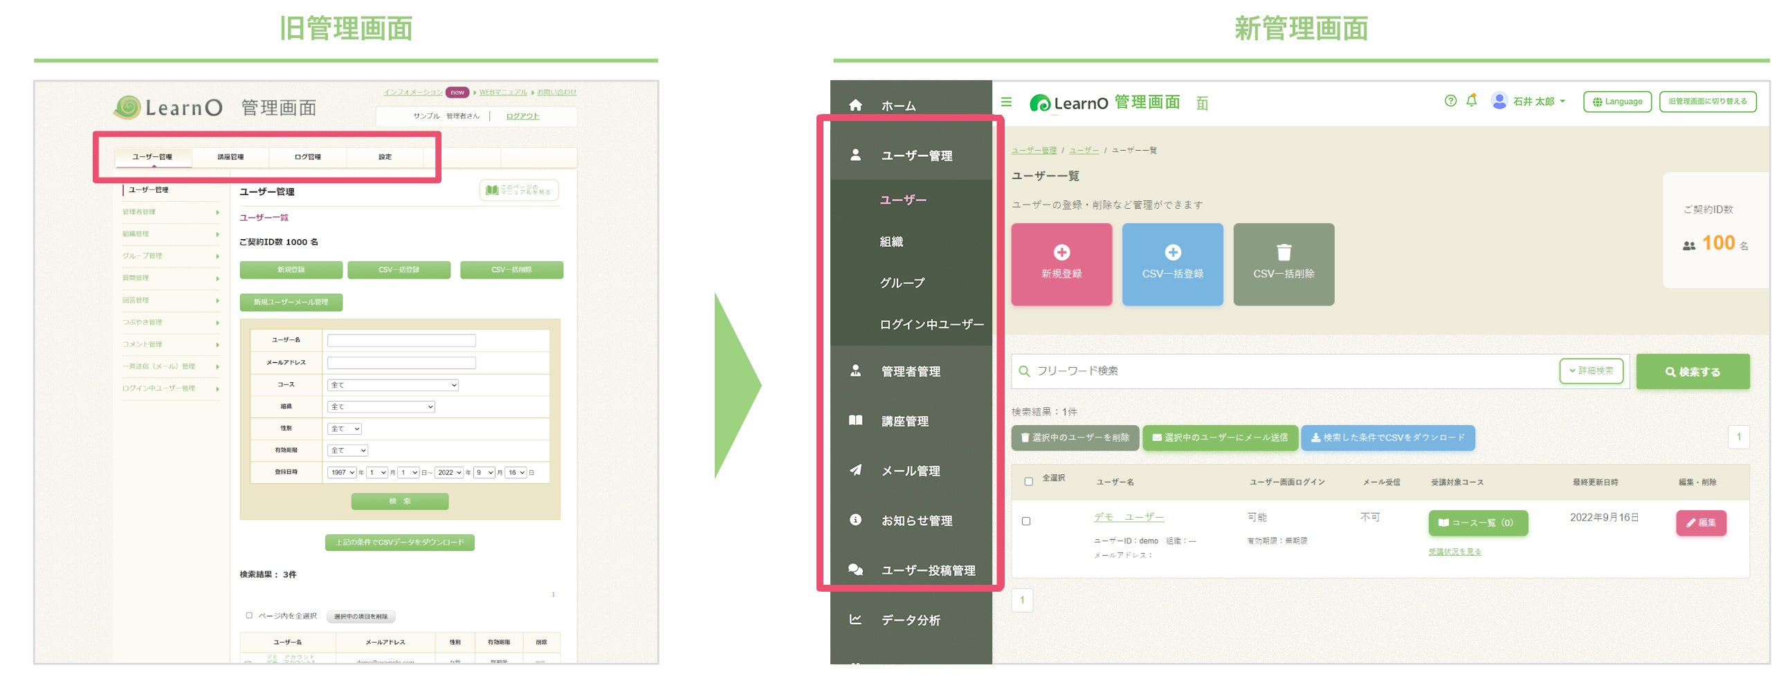
Task: Click the magnifier icon in フリーワード検索 field
Action: (x=1024, y=372)
